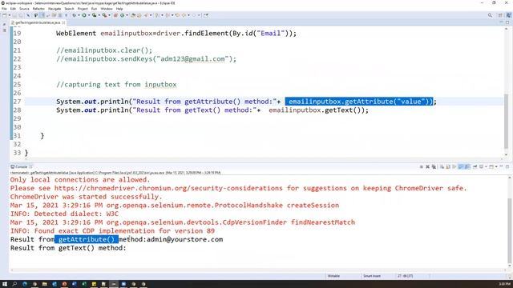Click the Writable status bar entry
Image resolution: width=513 pixels, height=288 pixels.
coord(333,276)
